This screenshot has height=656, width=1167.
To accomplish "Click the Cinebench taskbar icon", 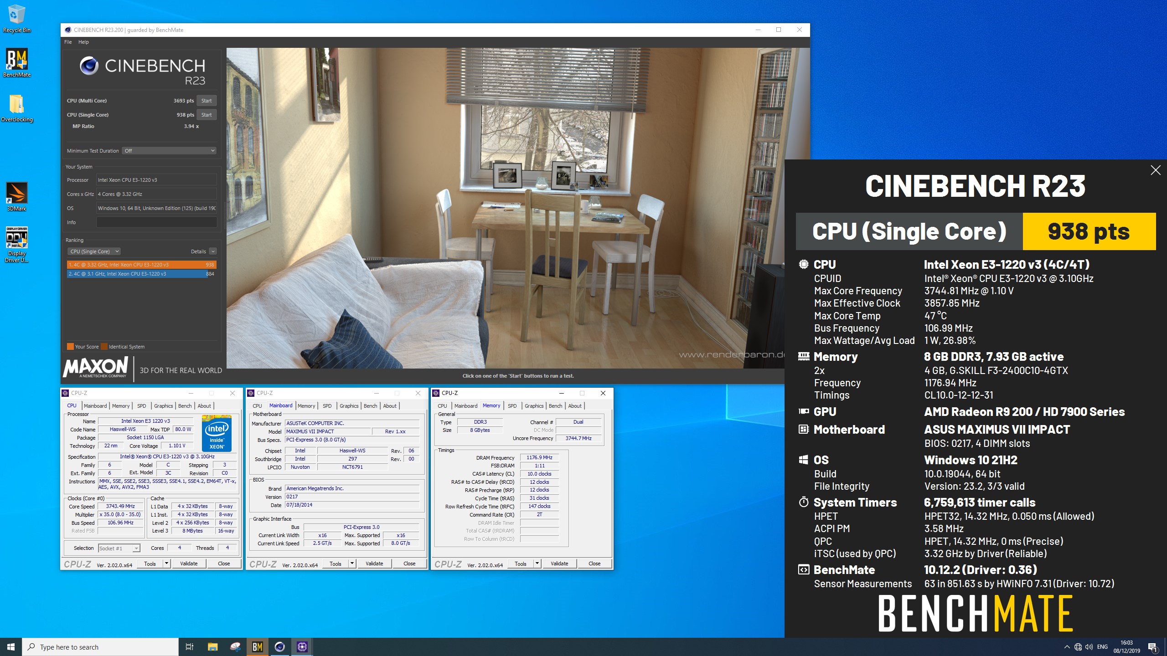I will 280,647.
